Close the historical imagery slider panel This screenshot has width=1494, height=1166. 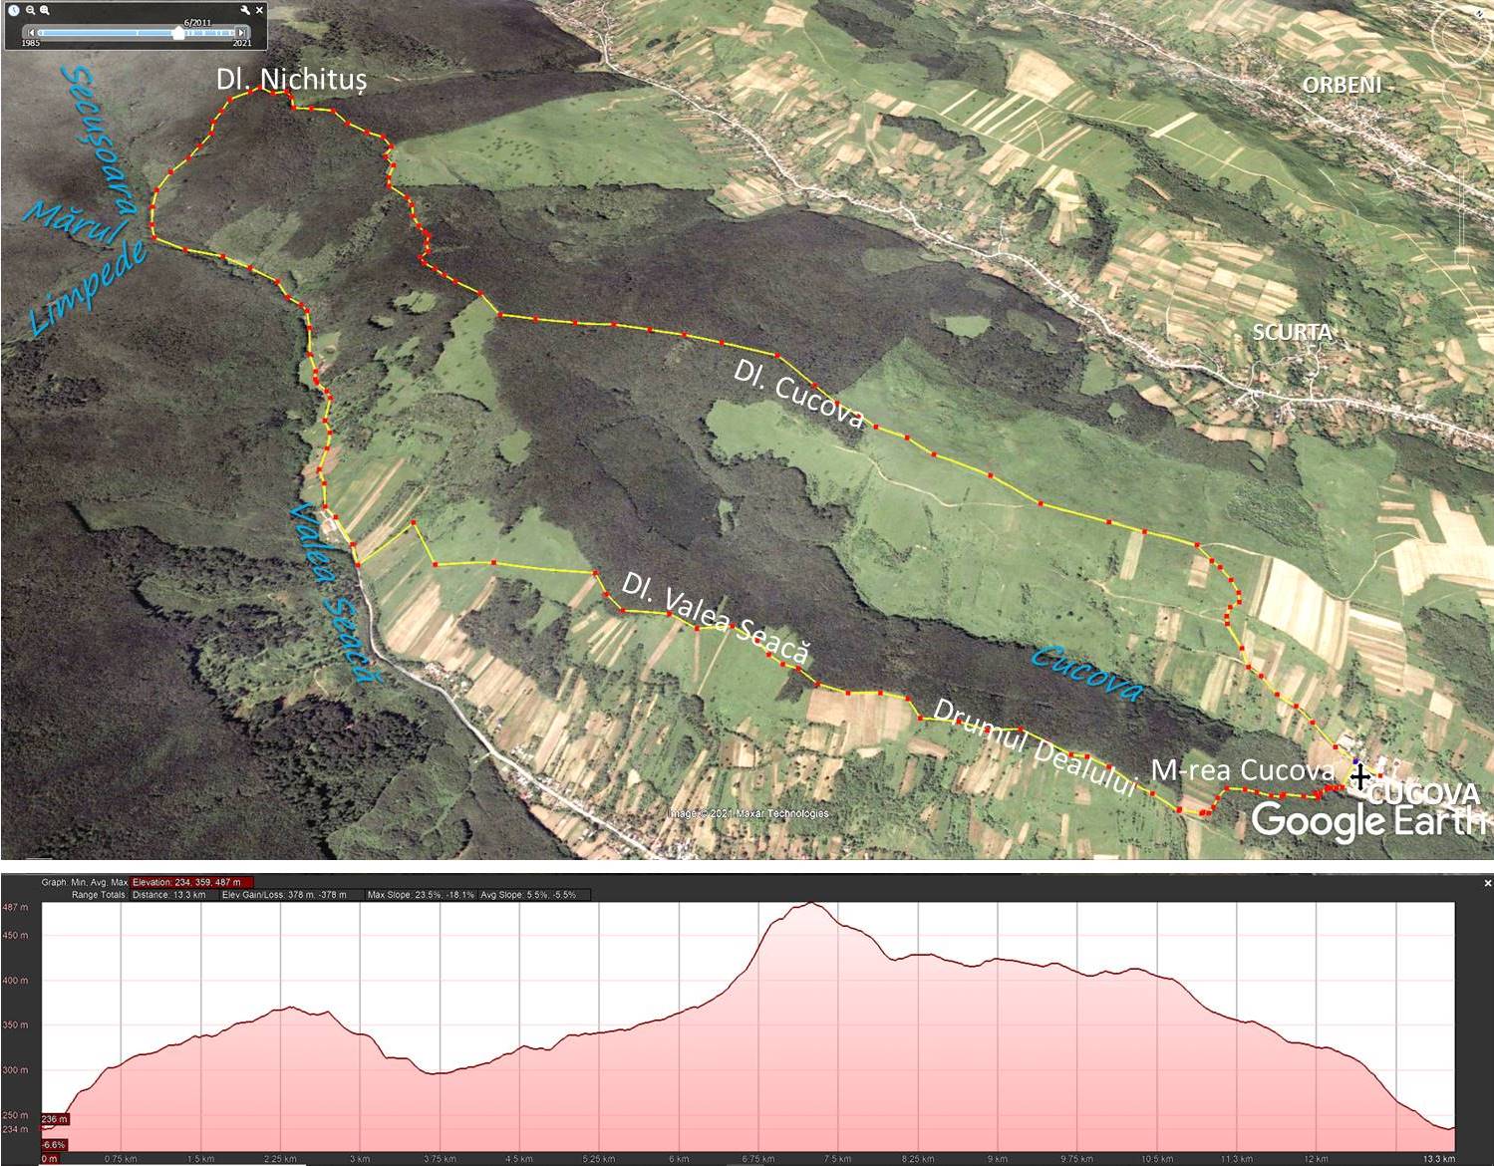[x=260, y=10]
